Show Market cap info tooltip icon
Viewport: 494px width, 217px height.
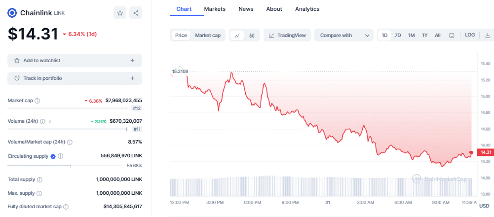pyautogui.click(x=37, y=101)
